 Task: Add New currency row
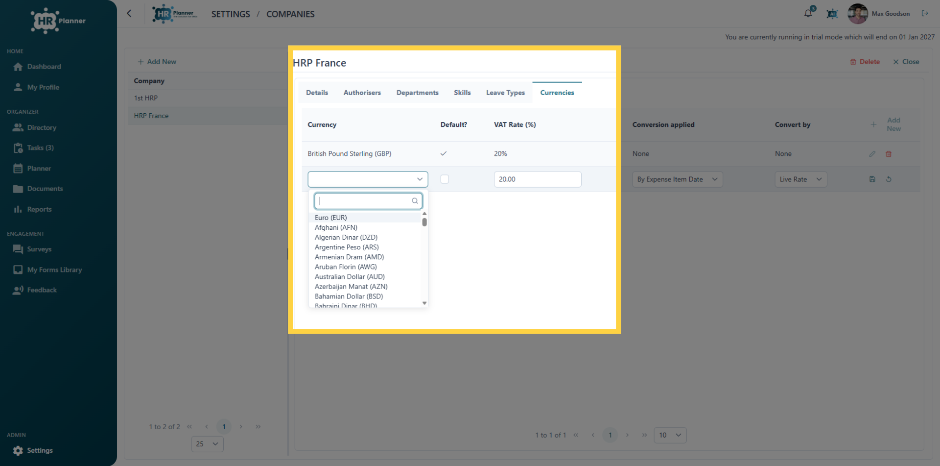tap(887, 124)
